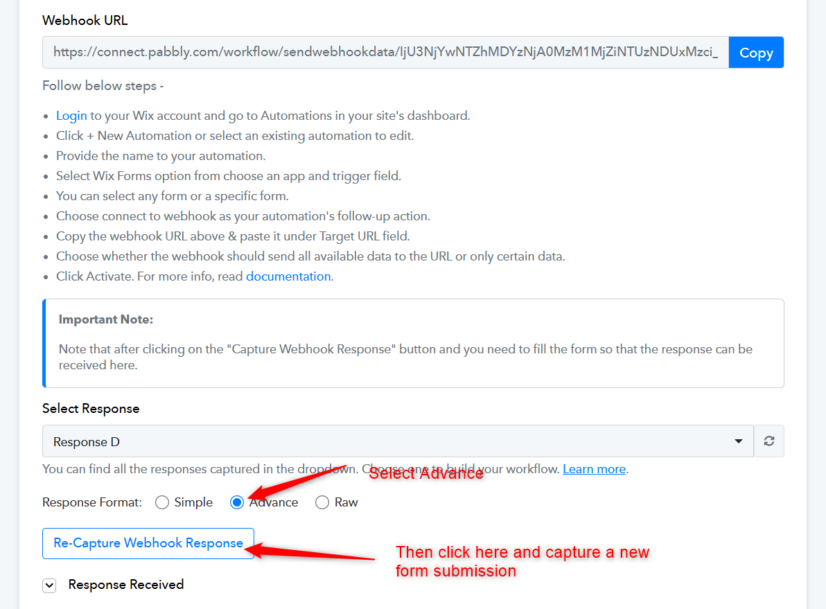Select the Raw response format
826x609 pixels.
(322, 502)
